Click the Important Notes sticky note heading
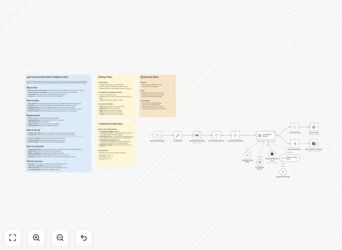The height and width of the screenshot is (250, 342). click(150, 77)
